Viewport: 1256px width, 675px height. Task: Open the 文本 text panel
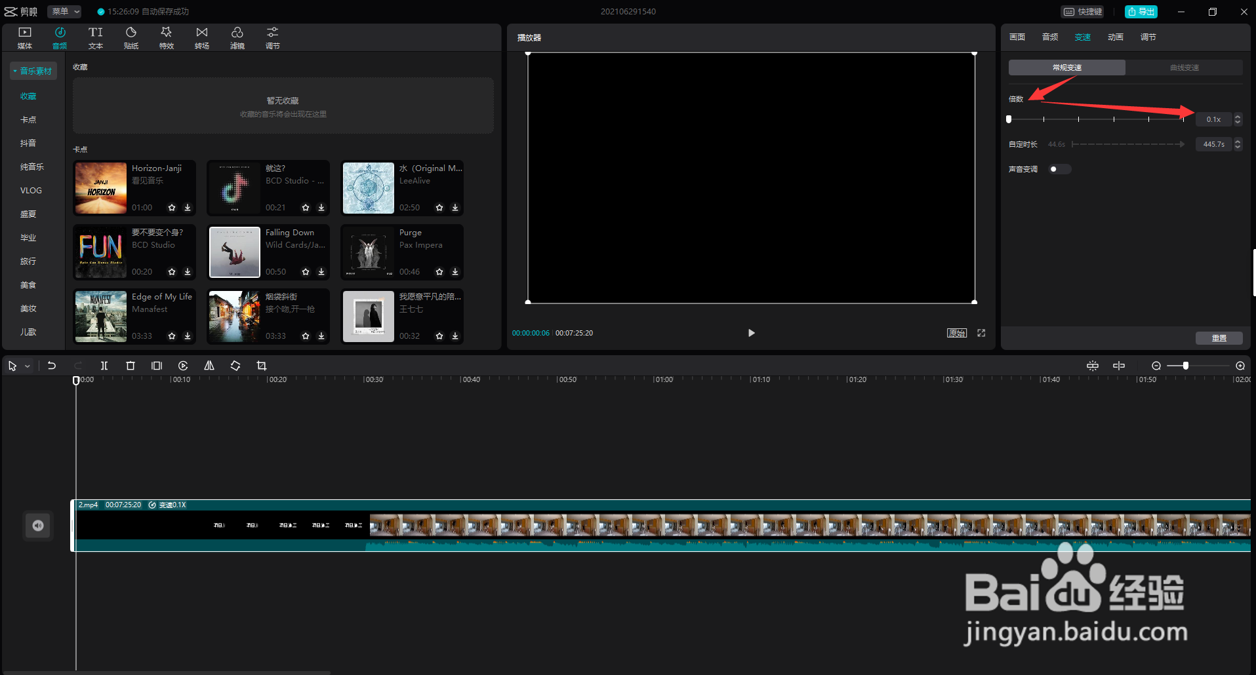(96, 38)
